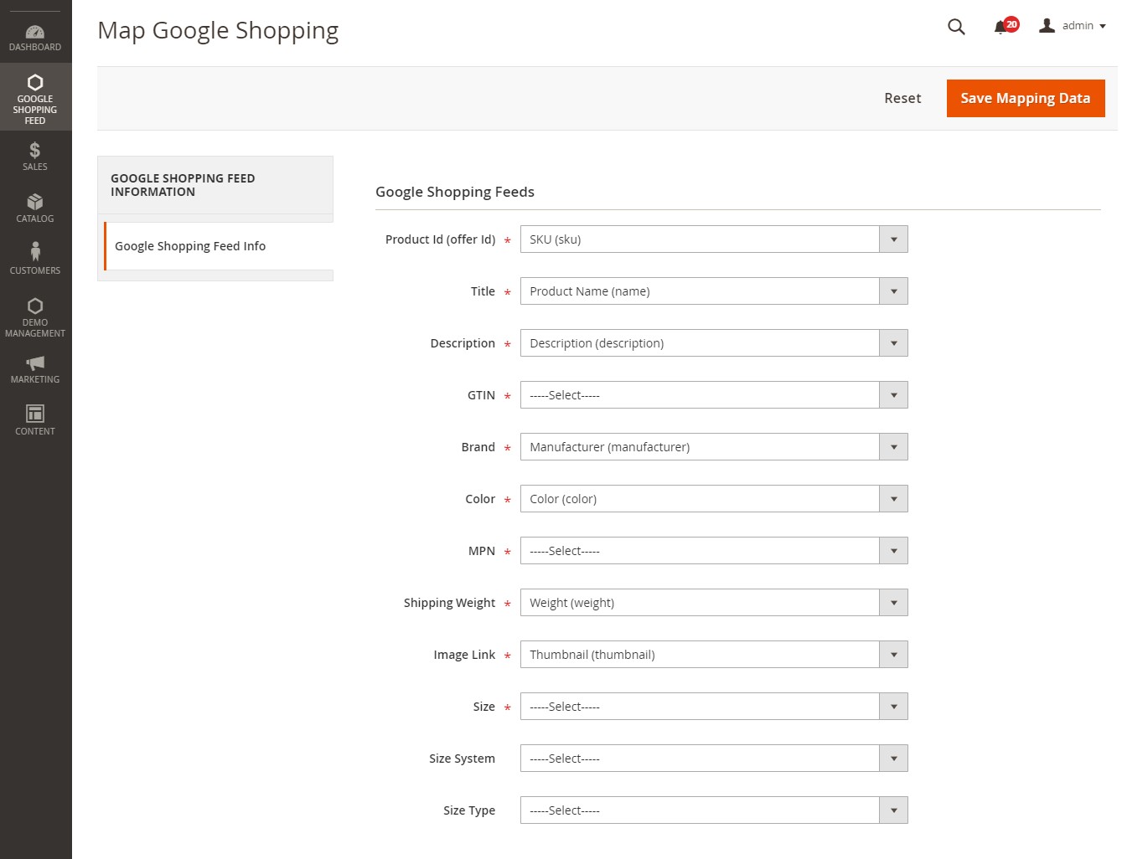Open the notifications bell icon
Image resolution: width=1122 pixels, height=859 pixels.
click(1000, 27)
